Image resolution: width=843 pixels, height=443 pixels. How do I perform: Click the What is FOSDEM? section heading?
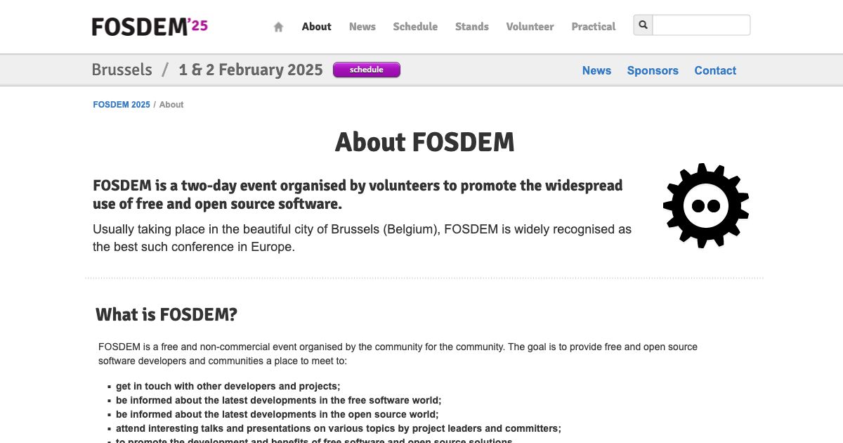[x=166, y=314]
